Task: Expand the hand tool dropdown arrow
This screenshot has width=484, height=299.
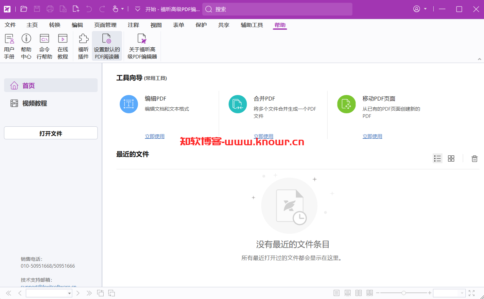Action: click(123, 9)
